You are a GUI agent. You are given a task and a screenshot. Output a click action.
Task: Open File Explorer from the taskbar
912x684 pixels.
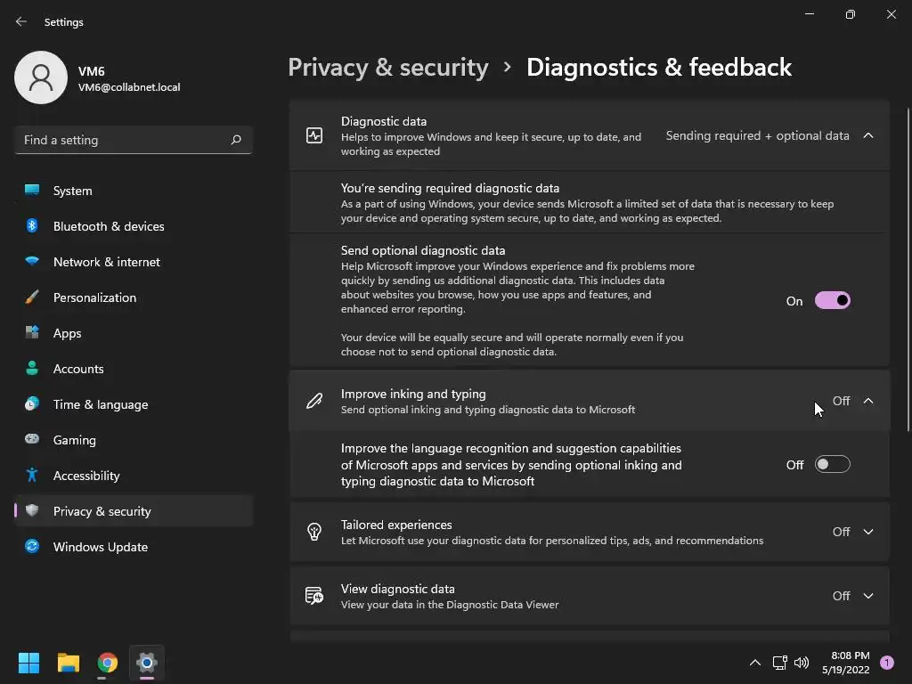pos(69,663)
